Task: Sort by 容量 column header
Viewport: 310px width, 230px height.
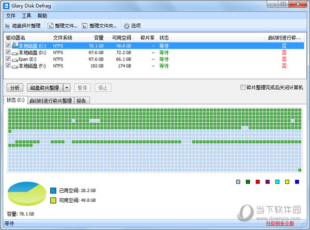Action: pyautogui.click(x=92, y=38)
